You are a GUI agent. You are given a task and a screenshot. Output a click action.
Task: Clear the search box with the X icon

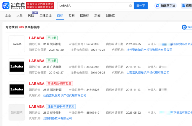(131, 6)
